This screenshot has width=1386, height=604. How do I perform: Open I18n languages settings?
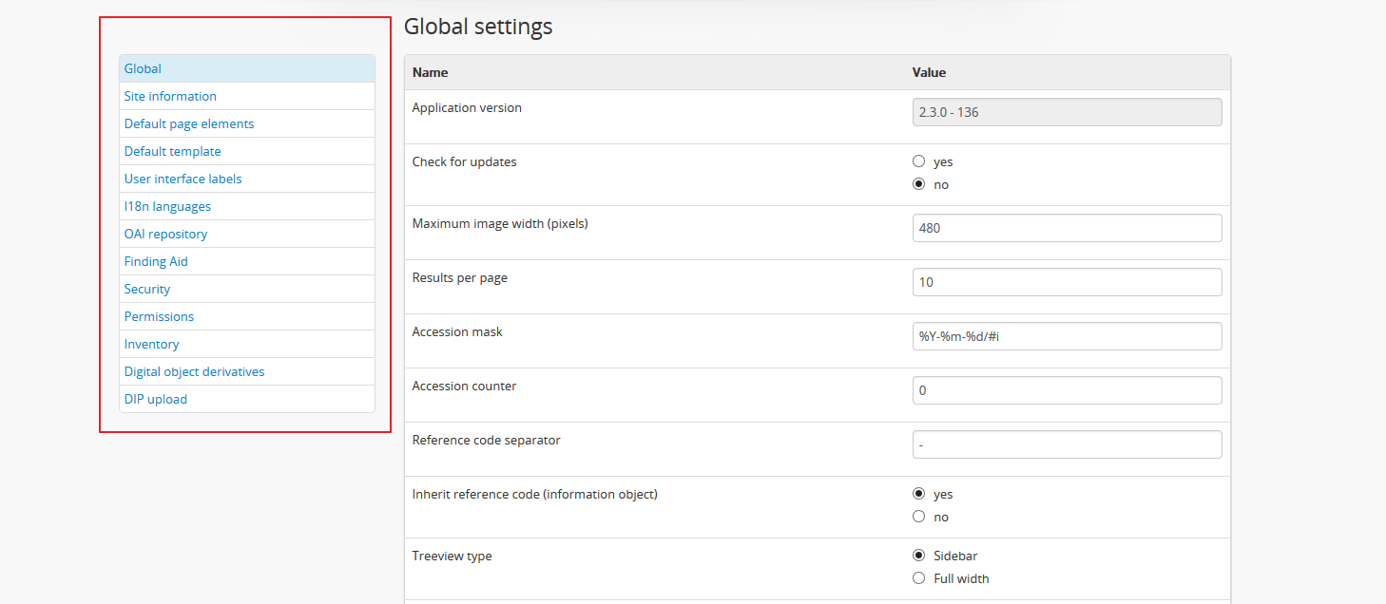pos(167,206)
